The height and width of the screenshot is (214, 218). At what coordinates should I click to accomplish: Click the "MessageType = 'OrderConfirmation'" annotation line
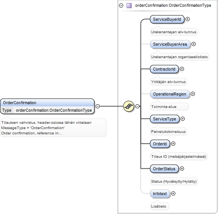tap(33, 128)
